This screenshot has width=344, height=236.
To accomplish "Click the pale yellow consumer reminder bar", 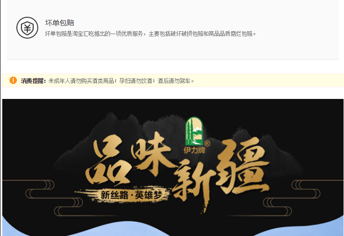I will click(x=173, y=80).
